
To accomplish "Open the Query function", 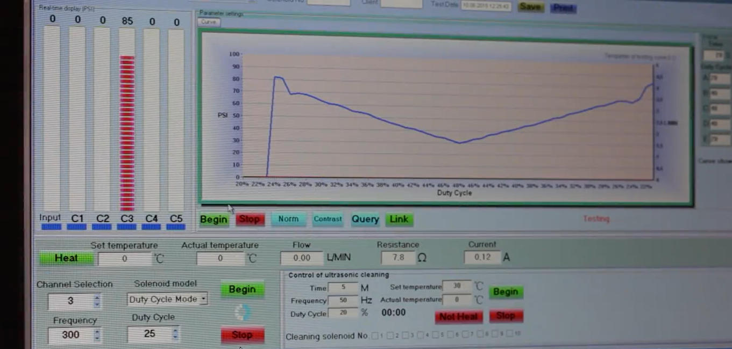I will point(365,219).
